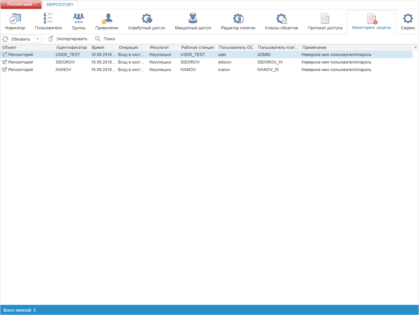Open the Навигатор section icon
This screenshot has width=419, height=315.
point(15,19)
